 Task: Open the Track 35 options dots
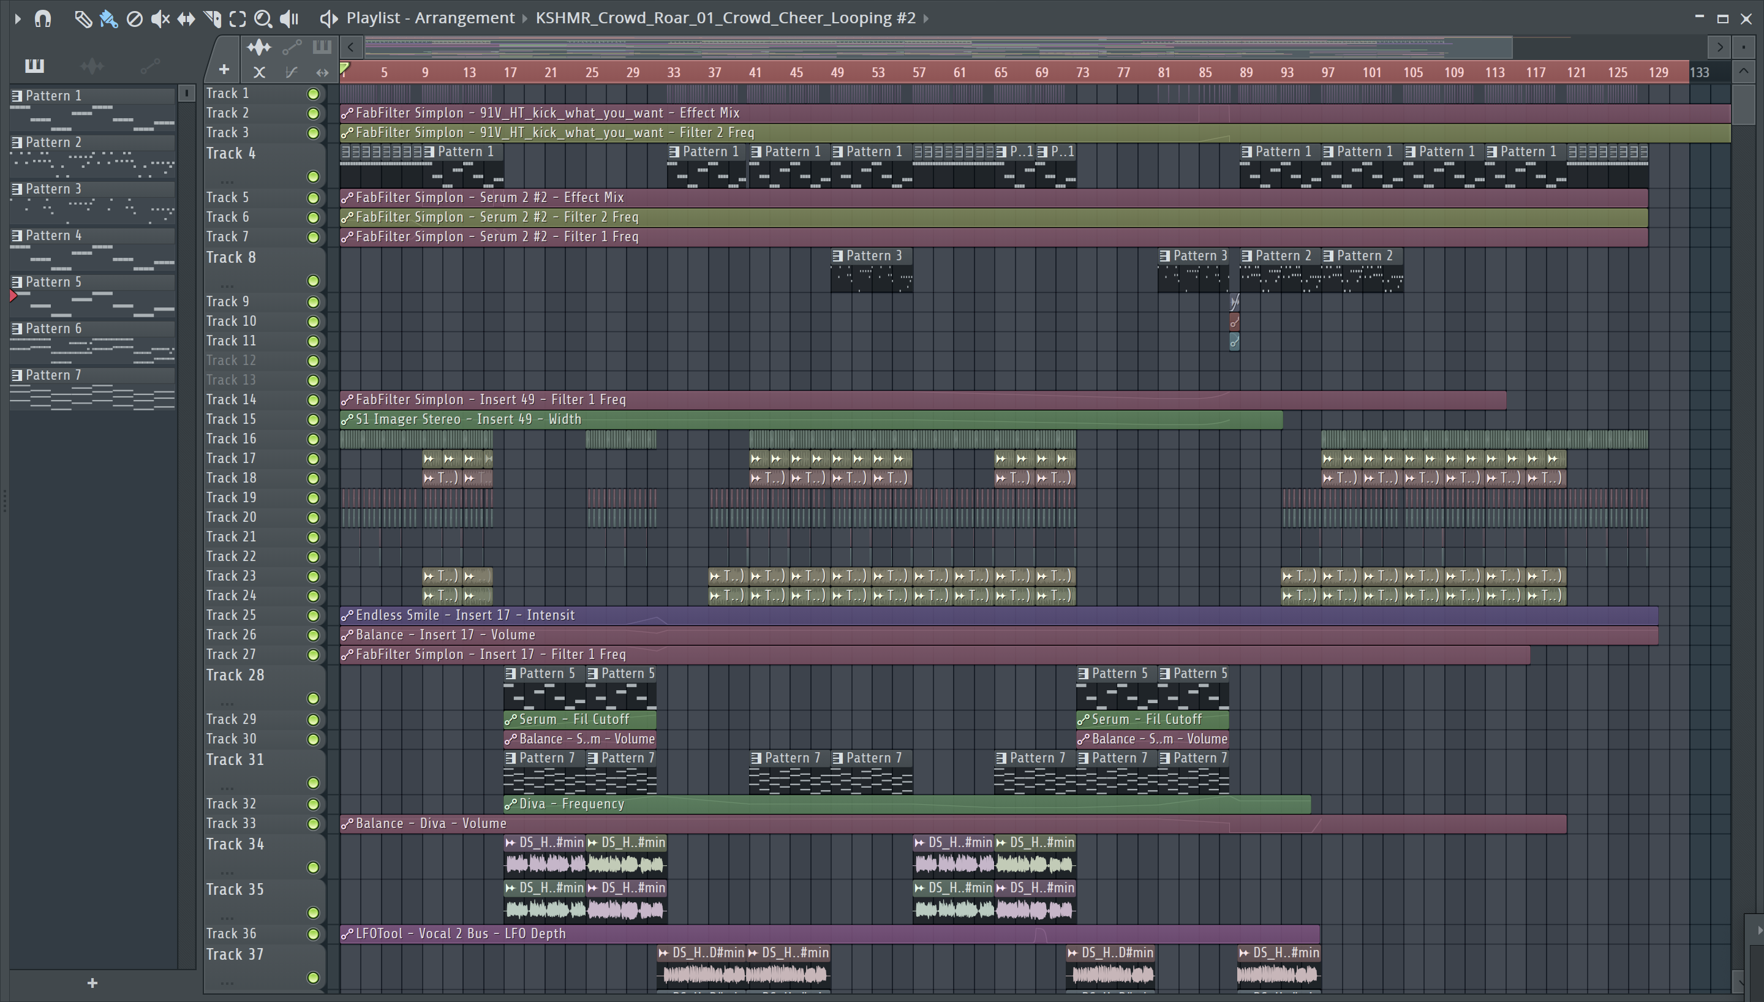(227, 918)
